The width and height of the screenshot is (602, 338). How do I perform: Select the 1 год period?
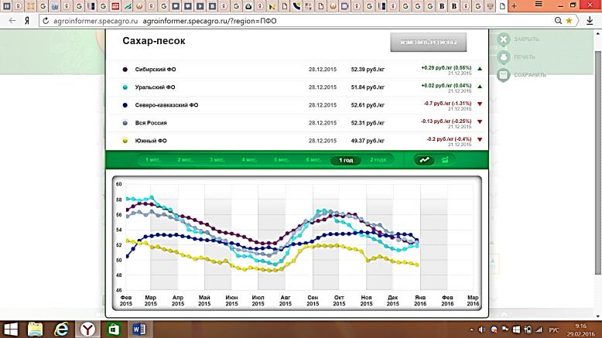346,160
